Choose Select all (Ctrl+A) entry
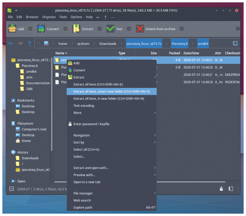246x216 pixels. [x=112, y=149]
